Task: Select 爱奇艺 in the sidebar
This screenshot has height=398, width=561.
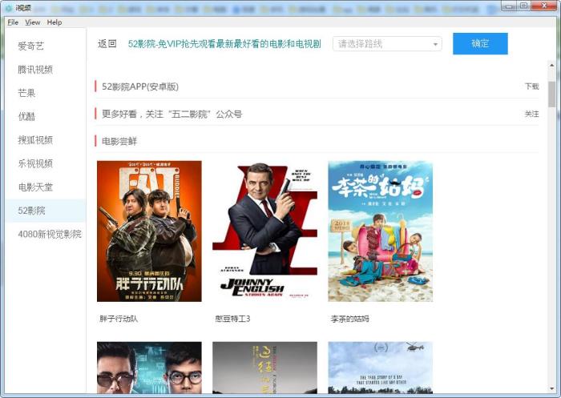Action: pyautogui.click(x=46, y=46)
